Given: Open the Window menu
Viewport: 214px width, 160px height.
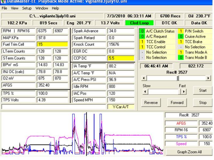Looking at the screenshot, I should tap(42, 8).
